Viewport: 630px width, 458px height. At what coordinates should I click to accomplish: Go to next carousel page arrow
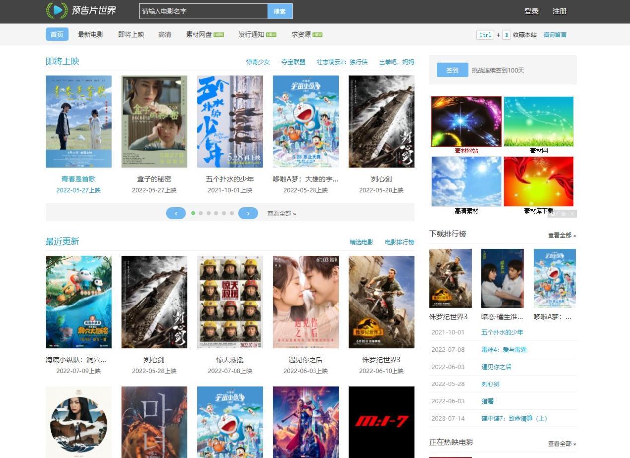coord(248,213)
